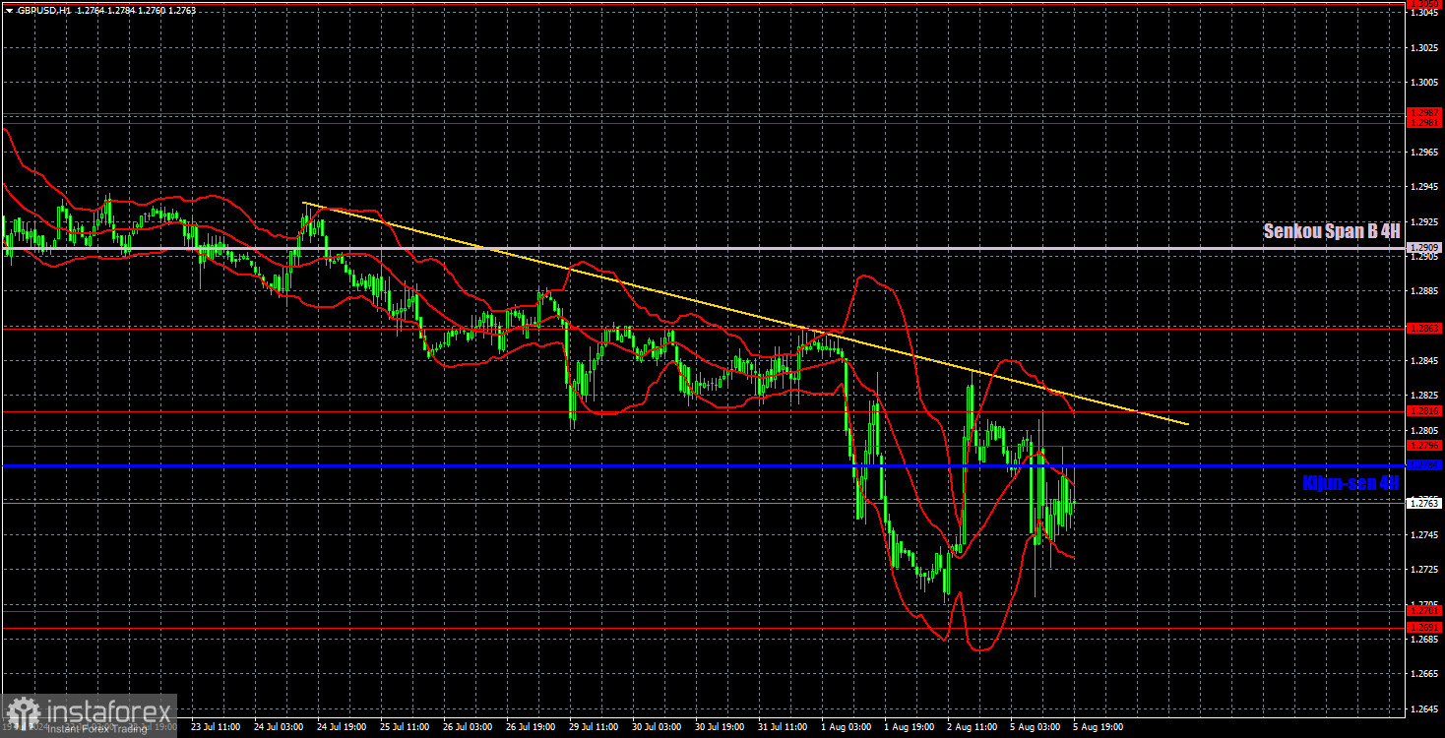Screen dimensions: 1445x738
Task: Select the yellow descending trendline
Action: click(745, 313)
